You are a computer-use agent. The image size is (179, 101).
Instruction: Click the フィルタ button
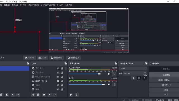(42, 58)
